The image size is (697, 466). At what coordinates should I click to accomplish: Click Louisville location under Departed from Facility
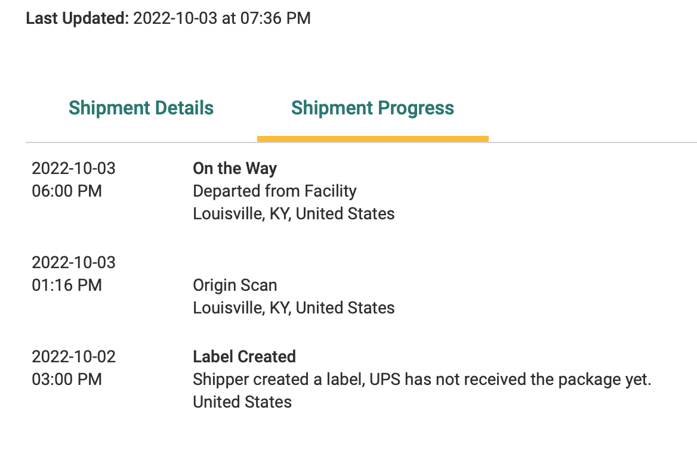[294, 214]
